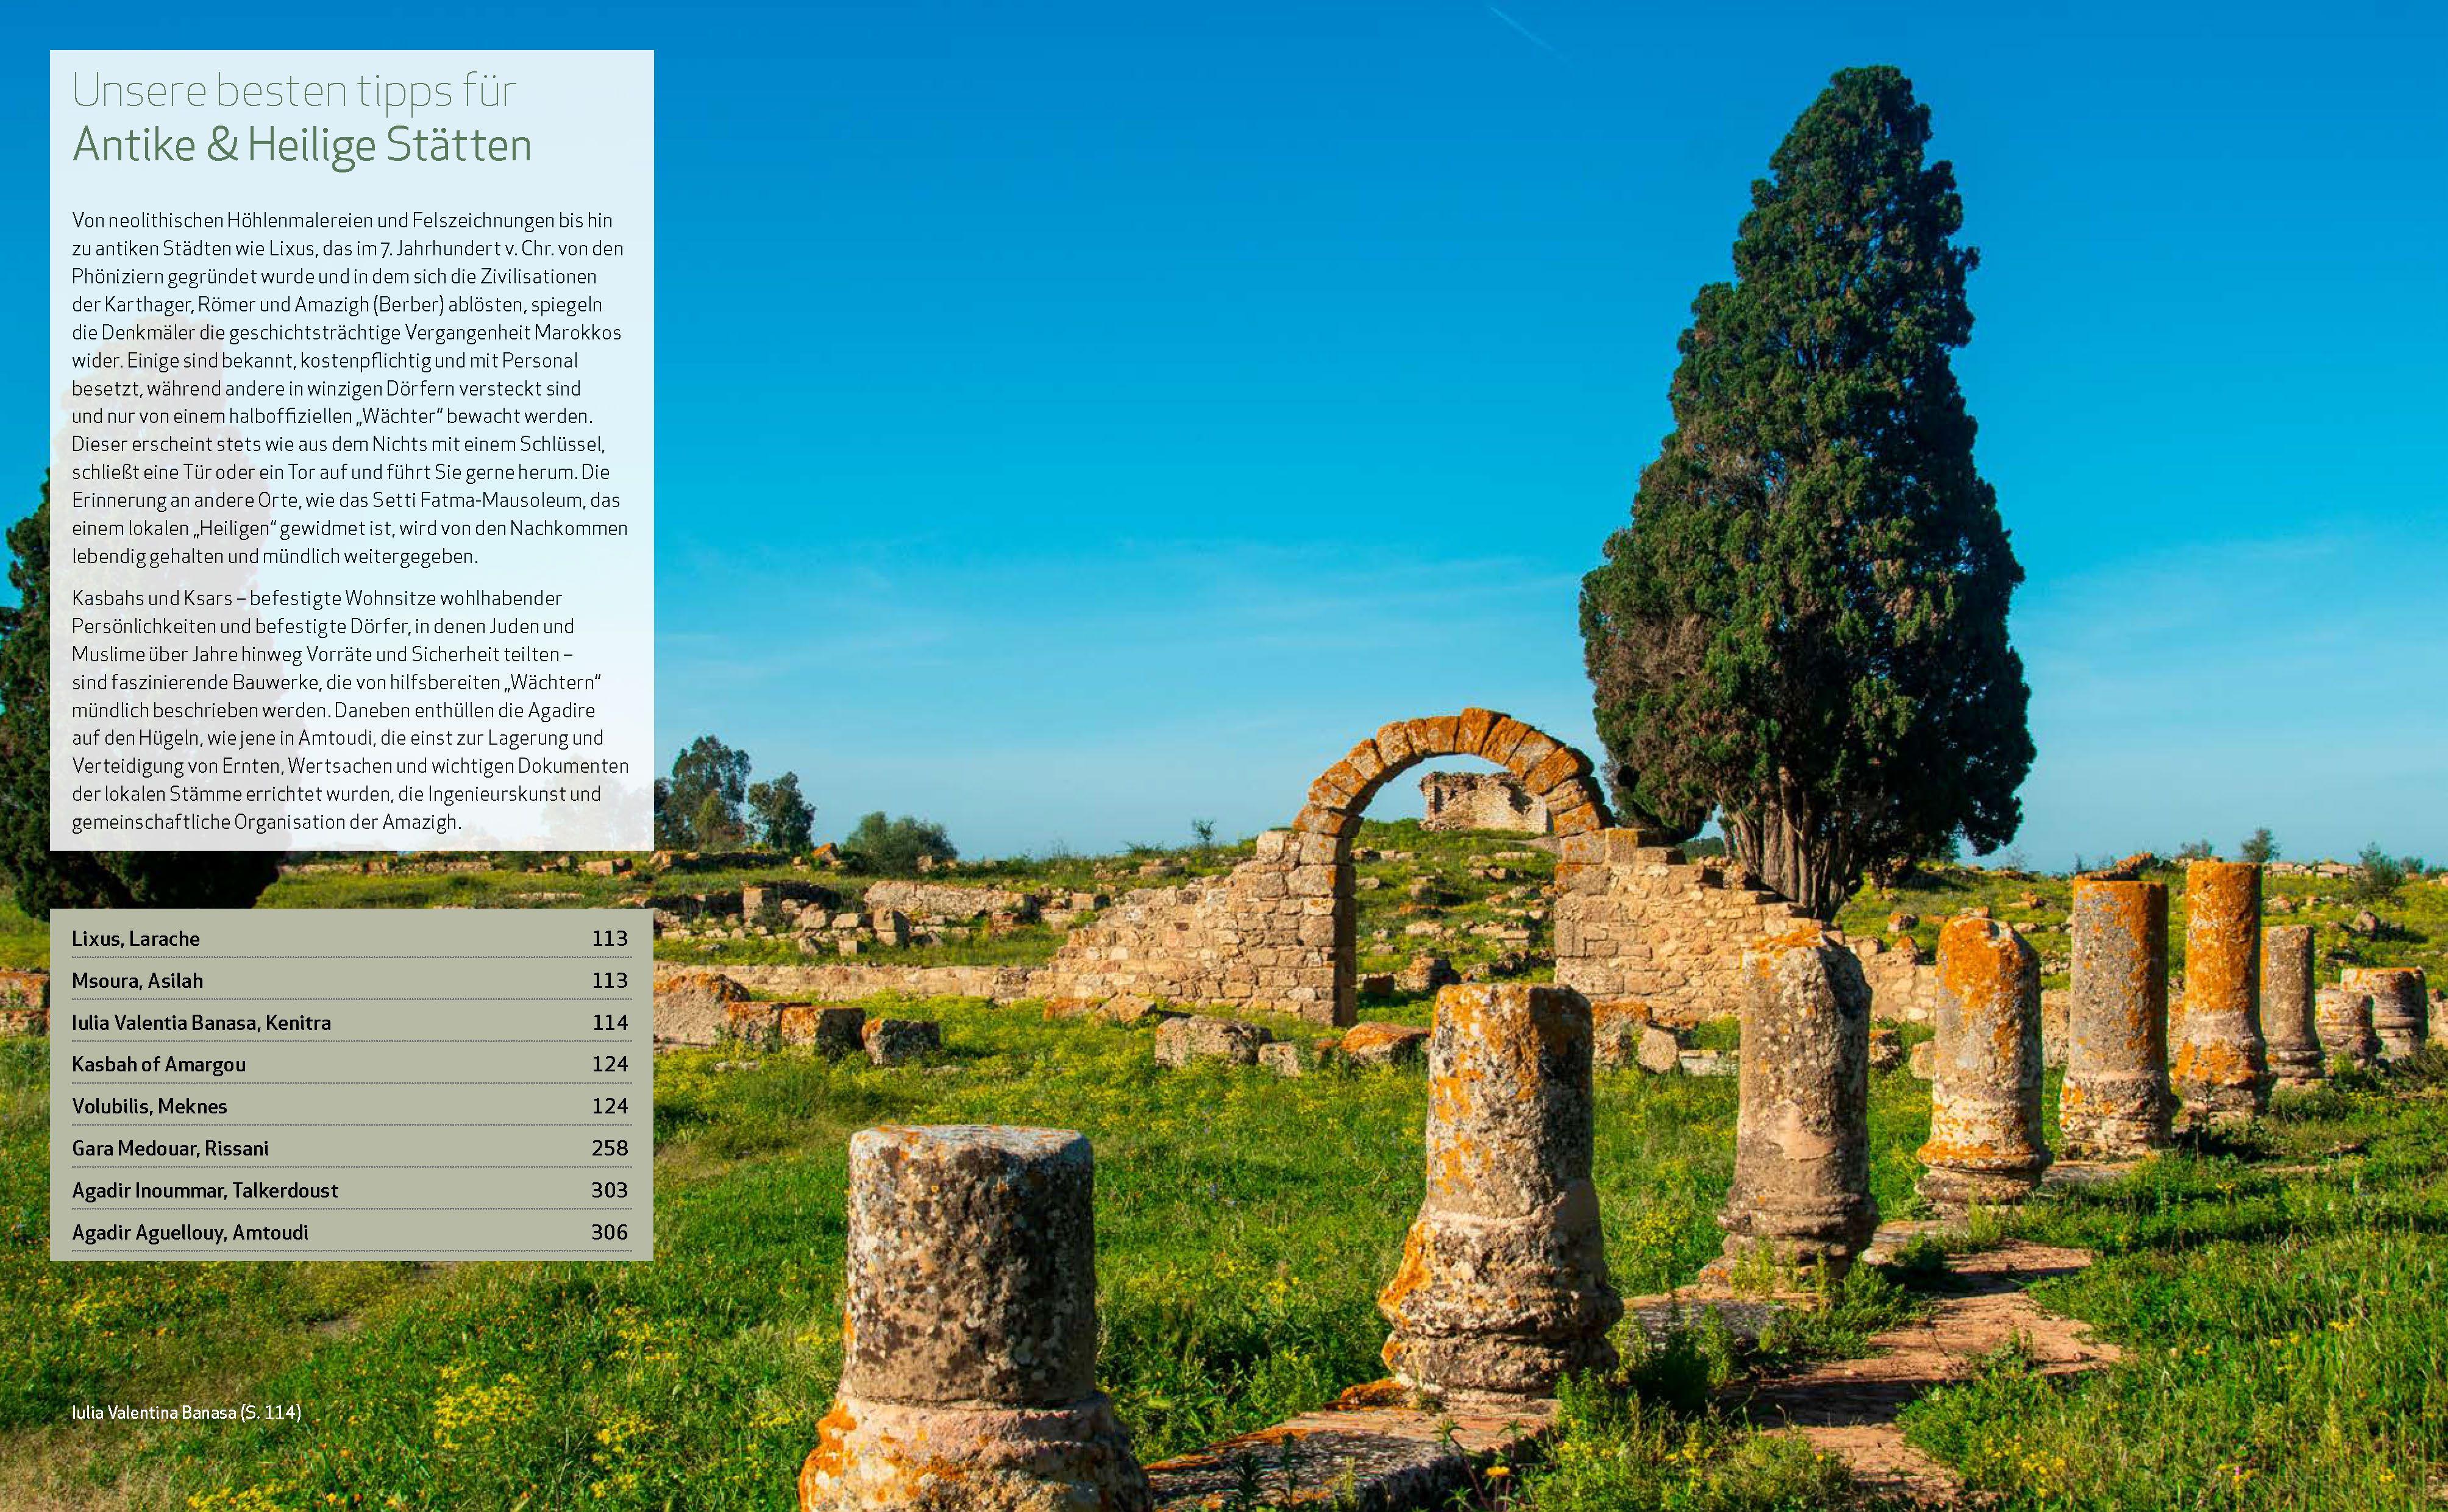Click the first paragraph about Lixus
2448x1512 pixels.
[x=348, y=388]
